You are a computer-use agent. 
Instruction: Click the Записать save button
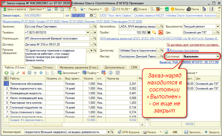[193, 132]
